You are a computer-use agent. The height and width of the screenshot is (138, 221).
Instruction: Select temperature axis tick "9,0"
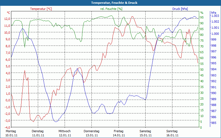7,39
